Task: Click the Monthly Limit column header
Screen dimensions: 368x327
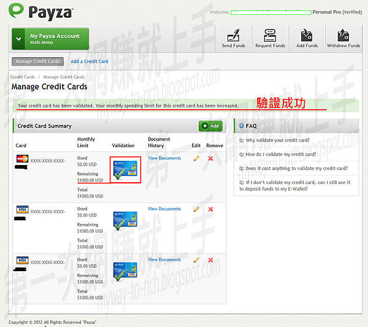Action: click(86, 142)
